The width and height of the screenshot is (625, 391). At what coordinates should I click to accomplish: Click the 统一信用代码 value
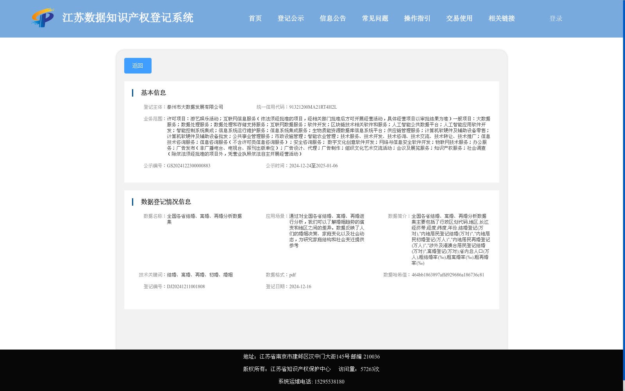tap(312, 106)
